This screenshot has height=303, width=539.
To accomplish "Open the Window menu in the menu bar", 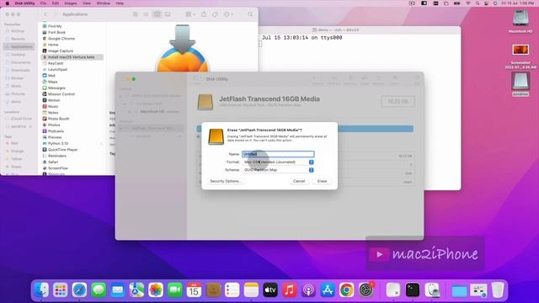I will [x=103, y=3].
